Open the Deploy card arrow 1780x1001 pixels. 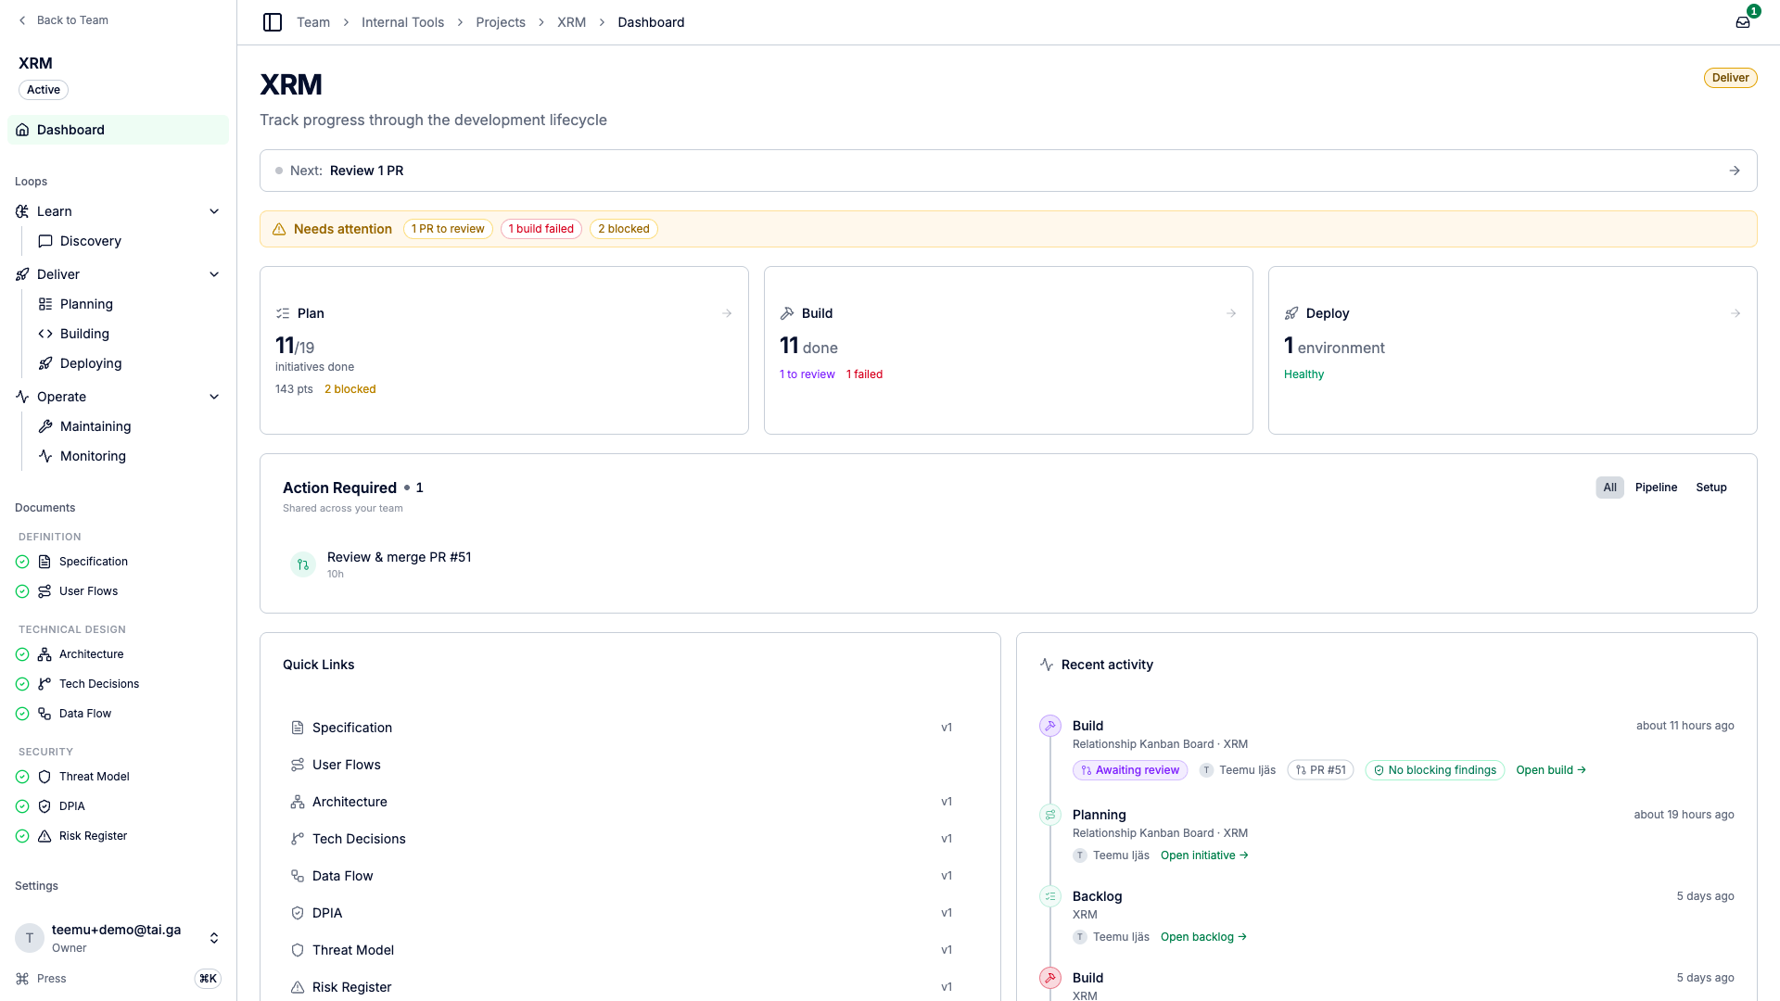pos(1735,313)
